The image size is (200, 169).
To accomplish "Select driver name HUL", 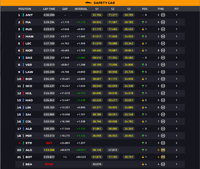I will pyautogui.click(x=29, y=93).
